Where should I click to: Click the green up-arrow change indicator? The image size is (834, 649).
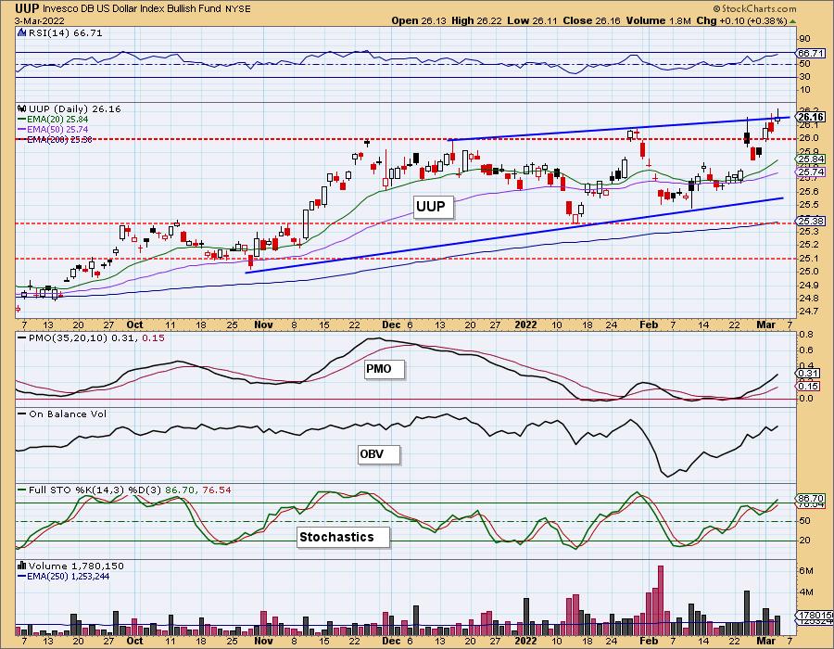[x=792, y=21]
